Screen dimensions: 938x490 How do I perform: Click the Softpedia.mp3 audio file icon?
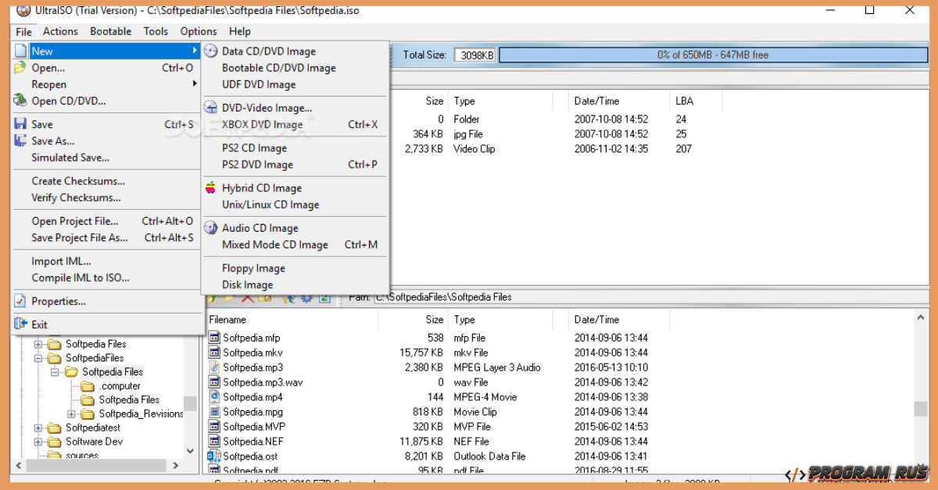click(214, 367)
